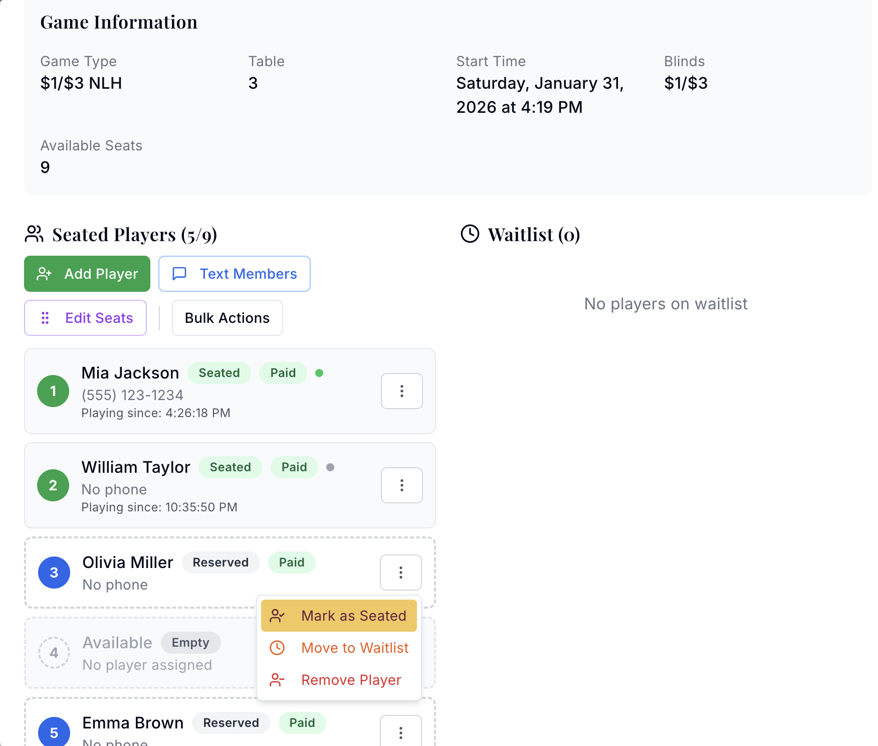
Task: Select Remove Player from the context menu
Action: click(351, 680)
